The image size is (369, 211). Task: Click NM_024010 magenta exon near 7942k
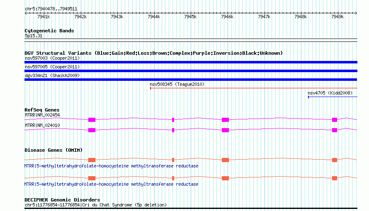pyautogui.click(x=92, y=130)
